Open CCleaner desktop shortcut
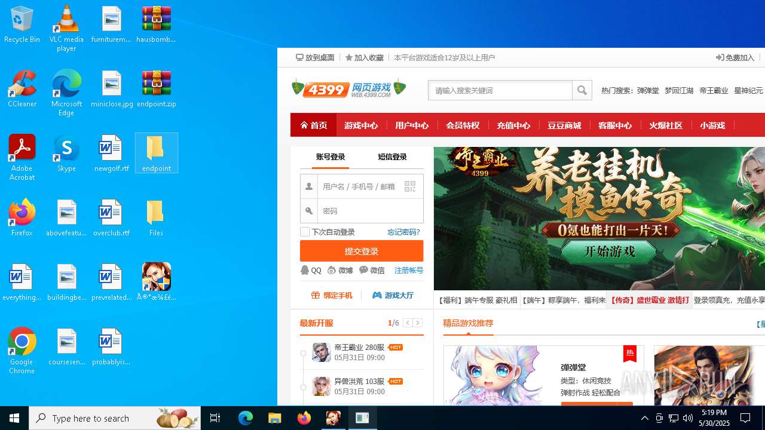This screenshot has height=430, width=765. pyautogui.click(x=22, y=90)
